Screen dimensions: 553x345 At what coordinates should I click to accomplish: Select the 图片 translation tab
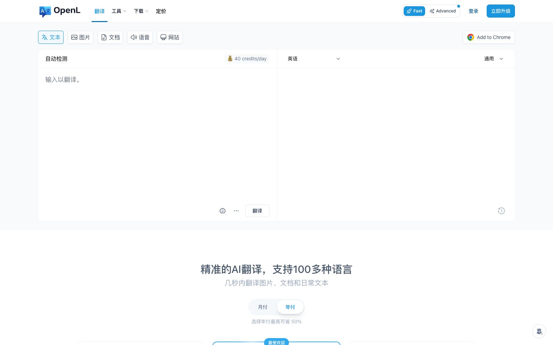(81, 37)
